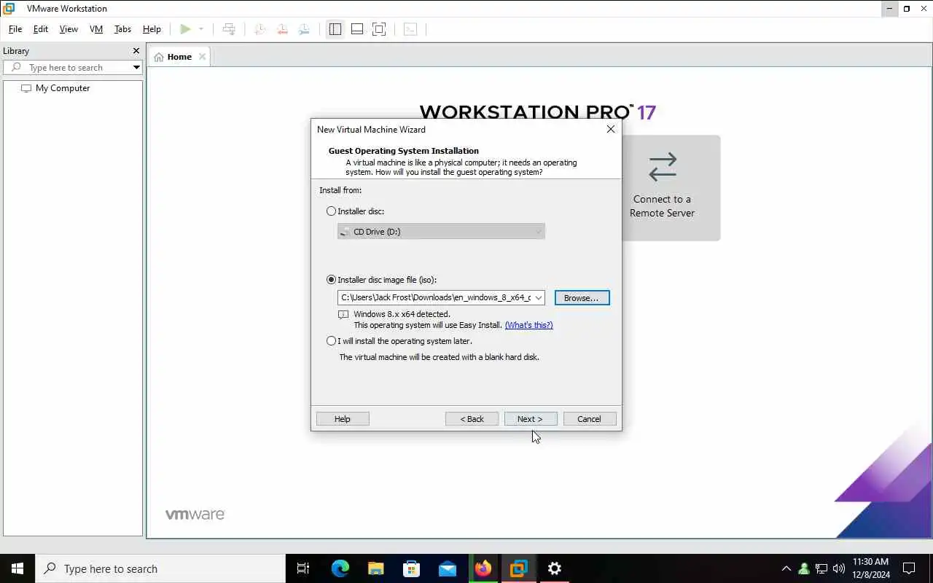Proceed with the Next > button
This screenshot has height=583, width=933.
point(531,419)
